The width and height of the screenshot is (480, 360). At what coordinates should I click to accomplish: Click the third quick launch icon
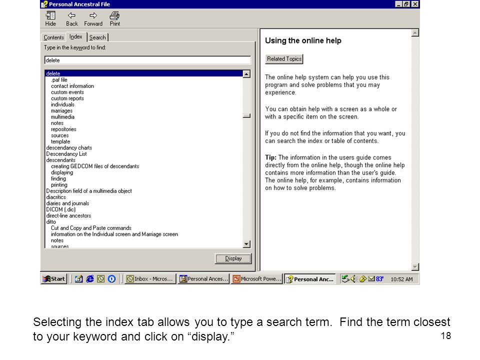(100, 279)
